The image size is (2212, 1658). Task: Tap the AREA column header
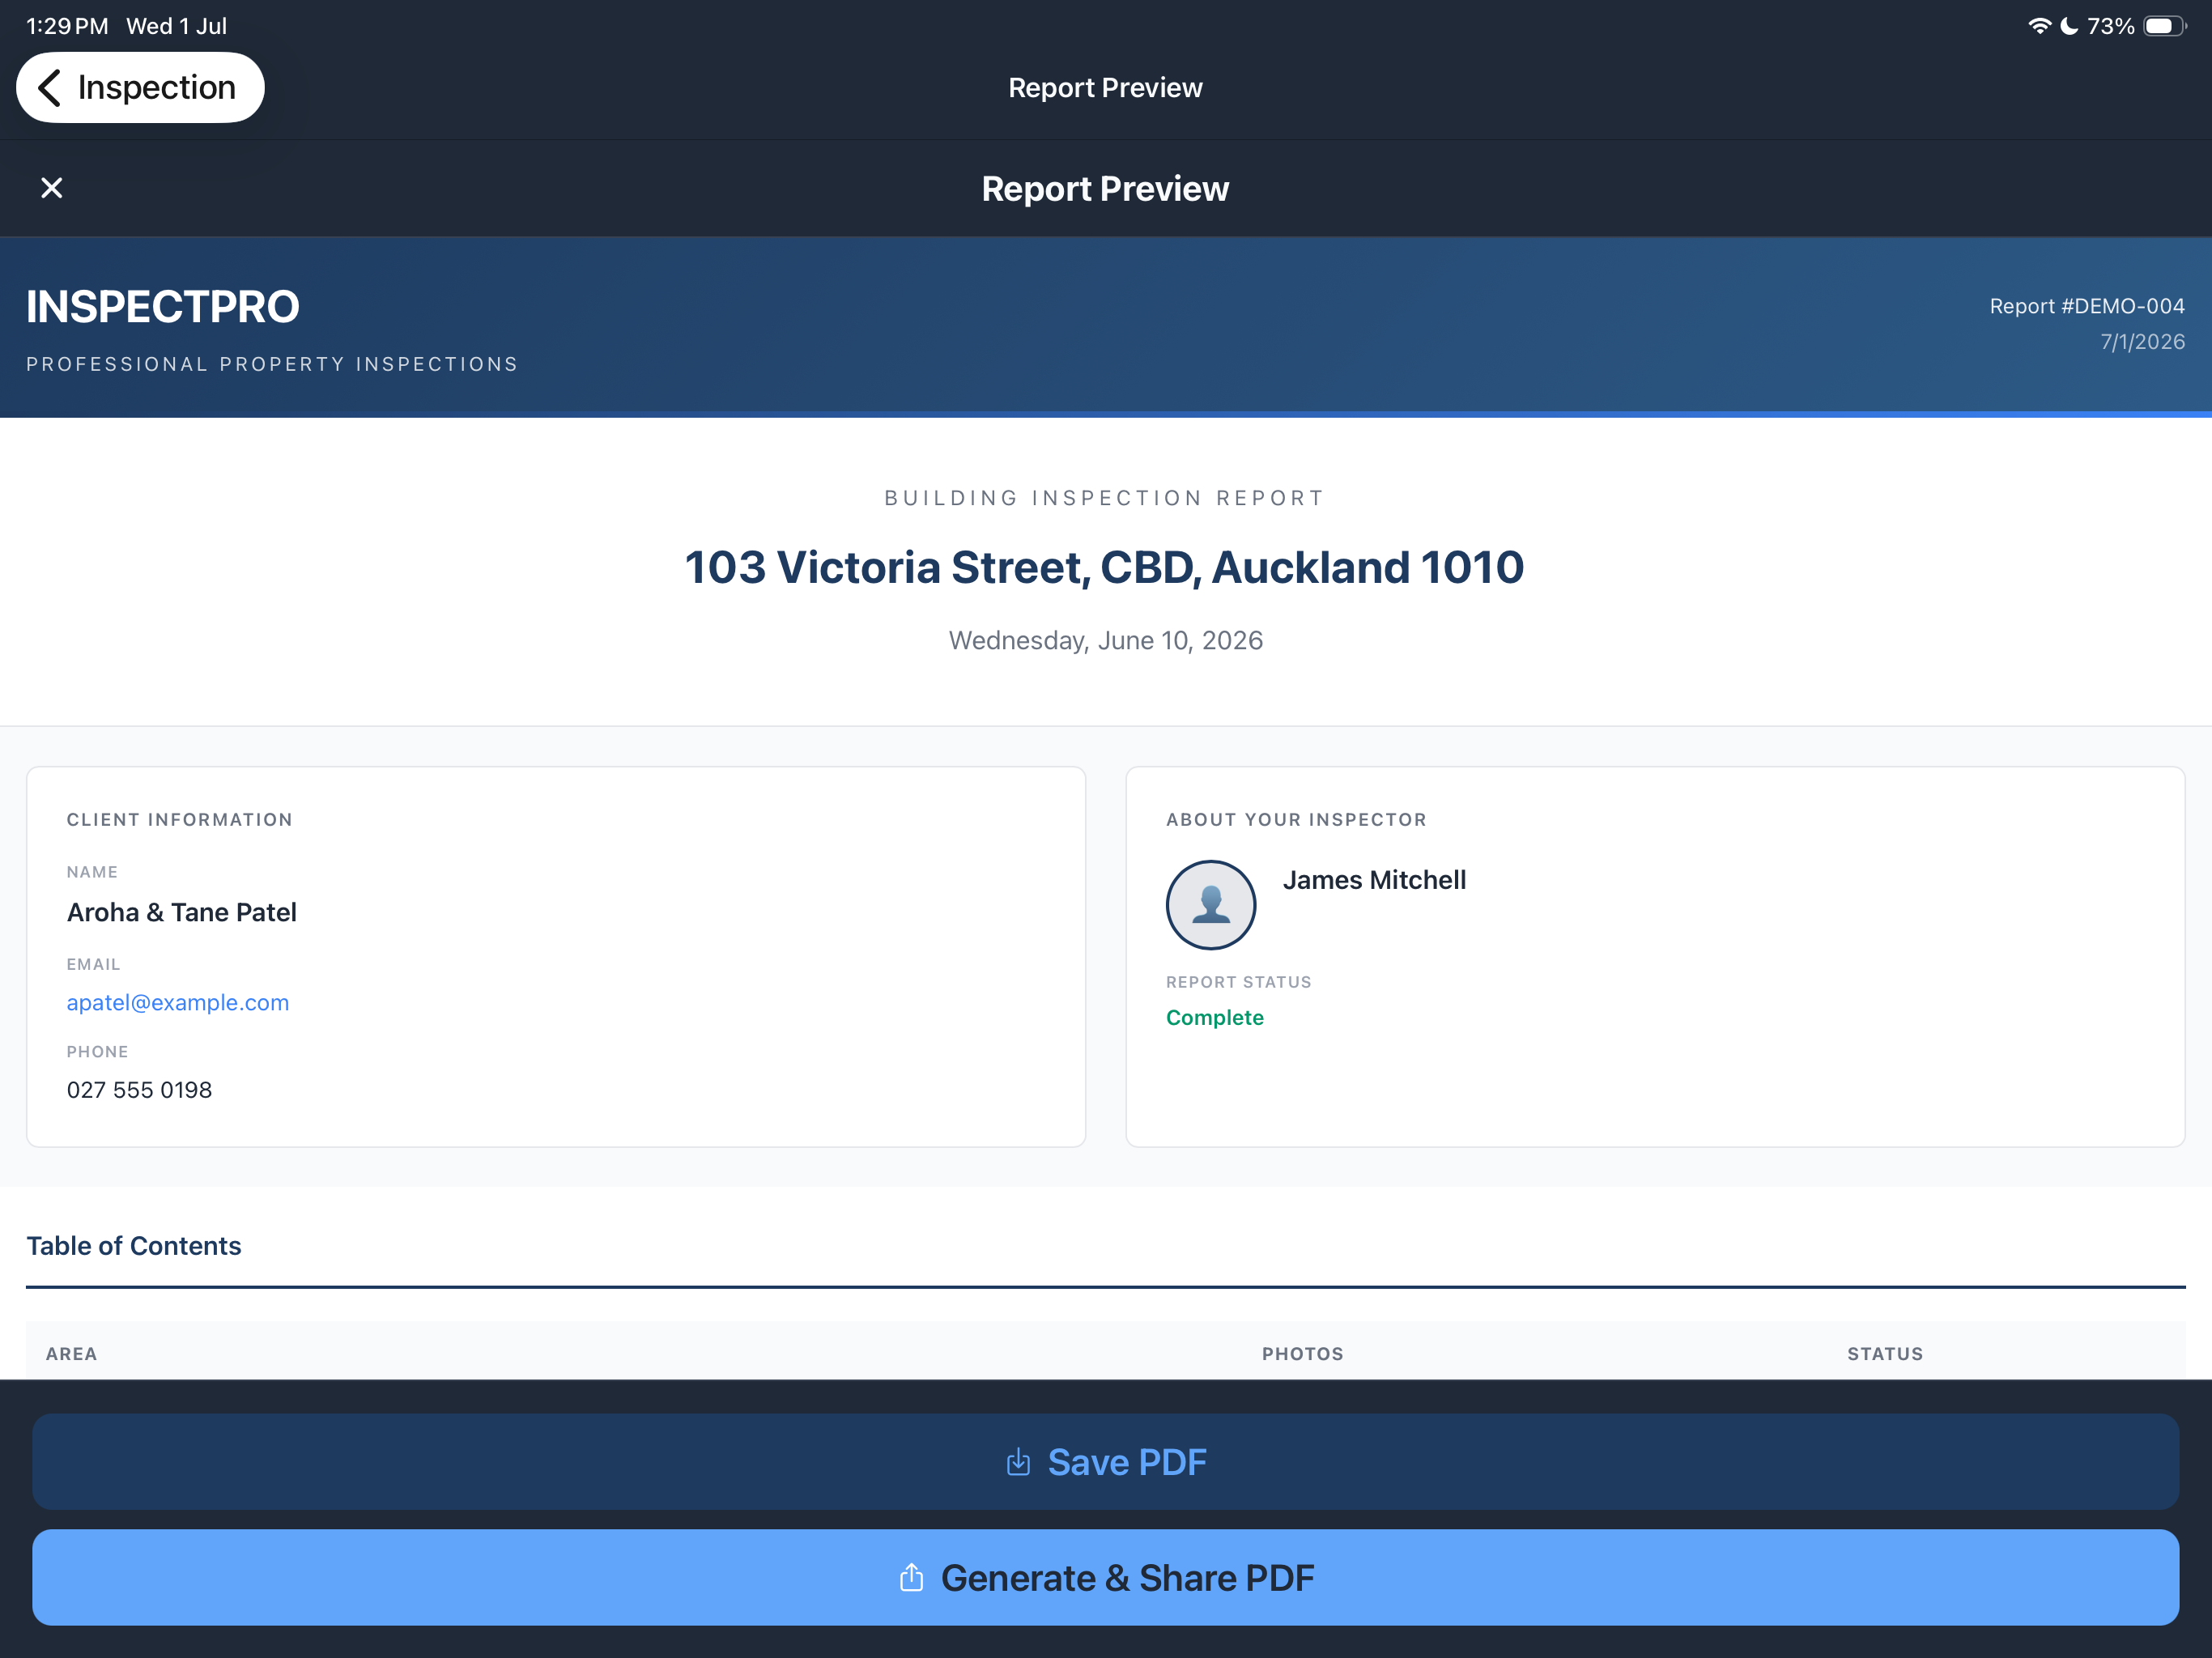click(x=72, y=1353)
